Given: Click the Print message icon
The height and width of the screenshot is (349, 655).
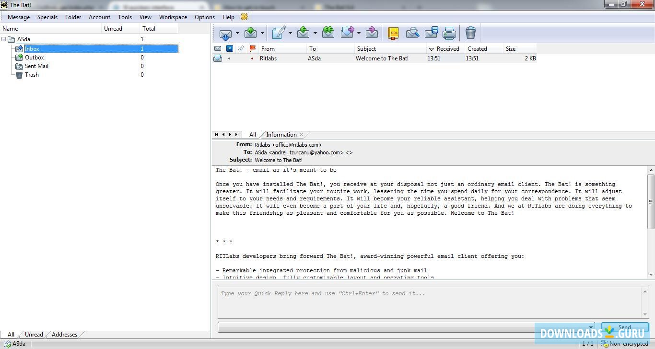Looking at the screenshot, I should point(449,33).
